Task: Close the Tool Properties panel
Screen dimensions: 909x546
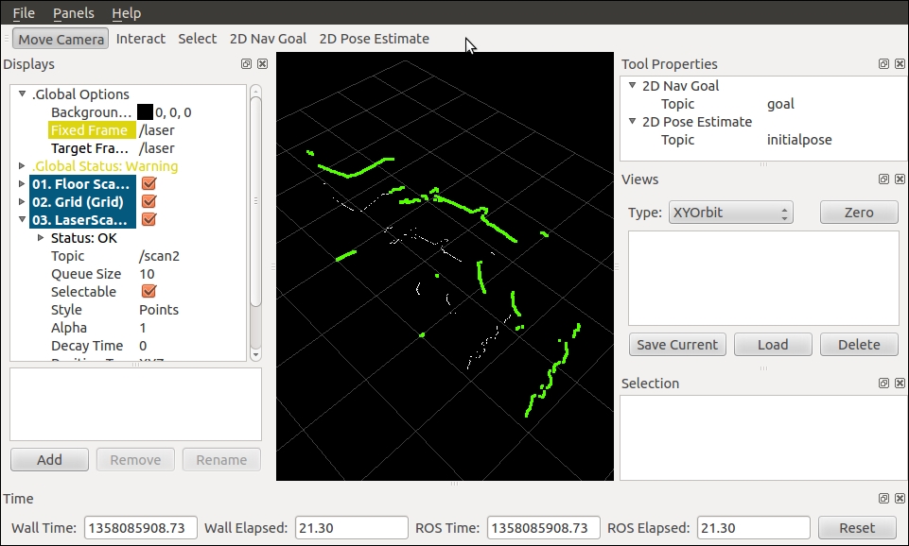Action: click(900, 63)
